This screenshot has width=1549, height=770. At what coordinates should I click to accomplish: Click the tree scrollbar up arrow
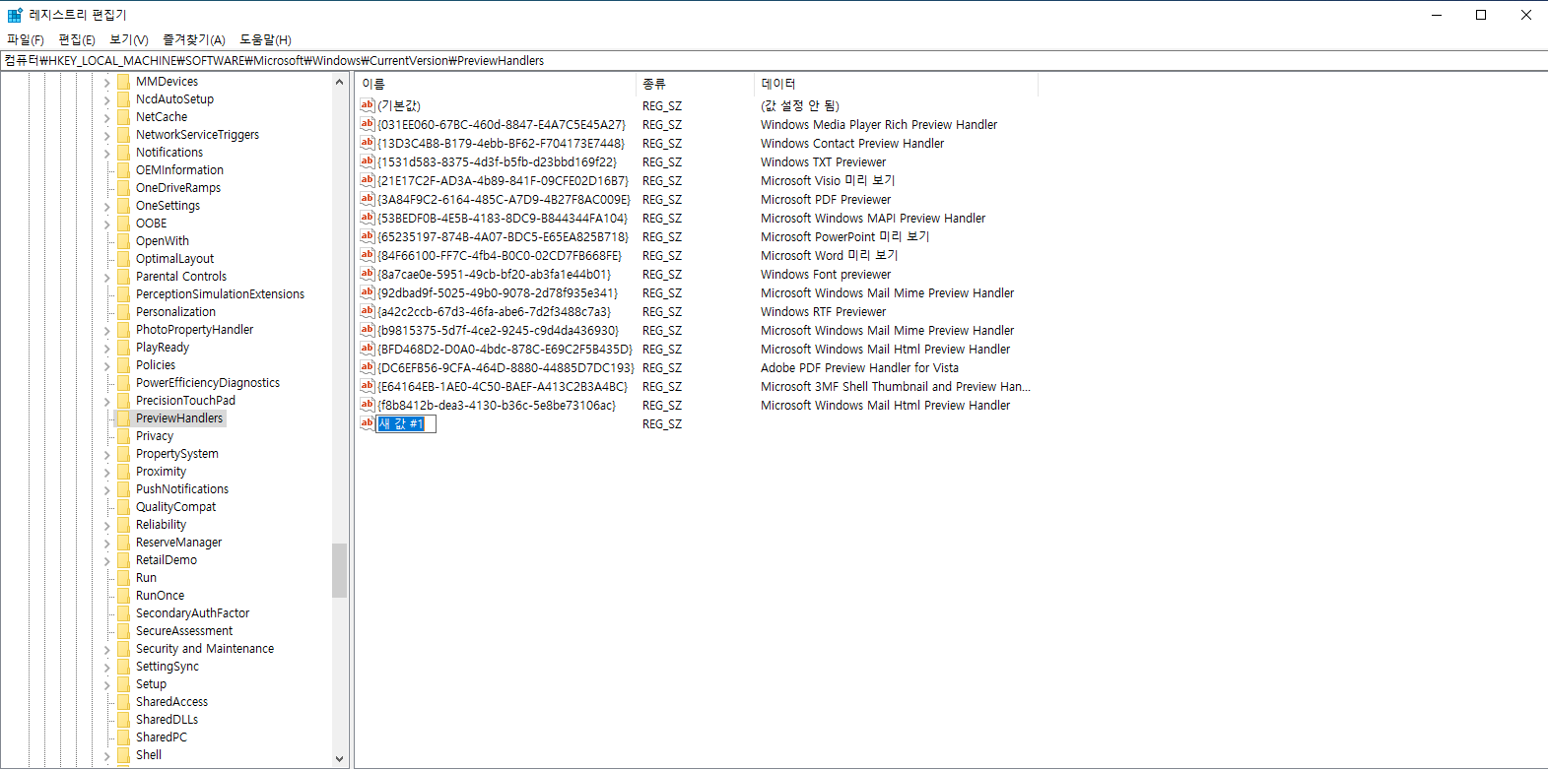pyautogui.click(x=340, y=83)
